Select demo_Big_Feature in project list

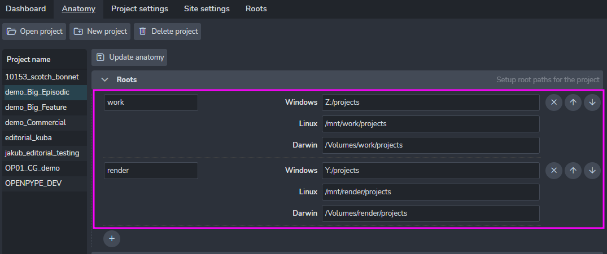tap(36, 107)
